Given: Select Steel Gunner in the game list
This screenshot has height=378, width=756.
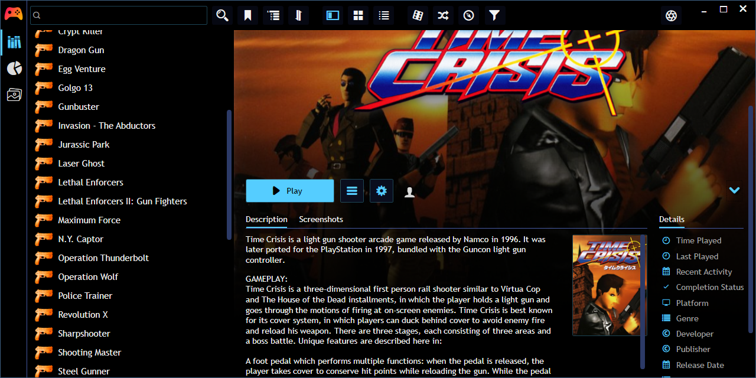Looking at the screenshot, I should click(x=84, y=371).
